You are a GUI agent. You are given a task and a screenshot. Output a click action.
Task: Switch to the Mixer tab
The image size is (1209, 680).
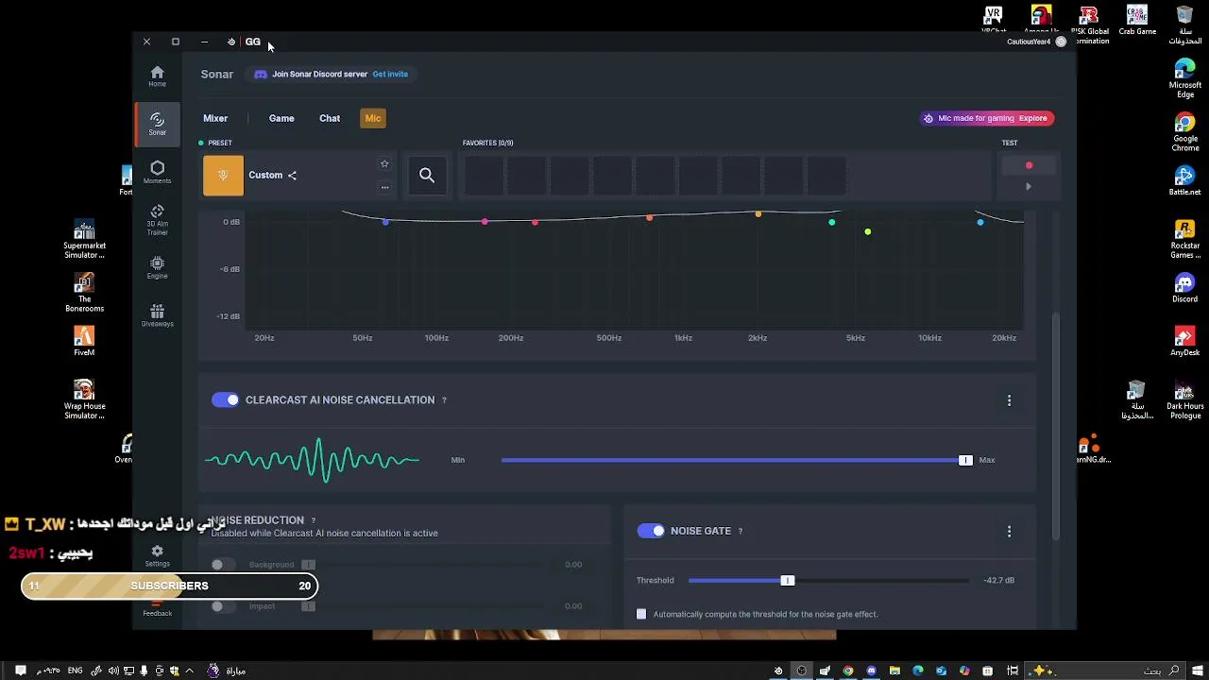coord(215,119)
